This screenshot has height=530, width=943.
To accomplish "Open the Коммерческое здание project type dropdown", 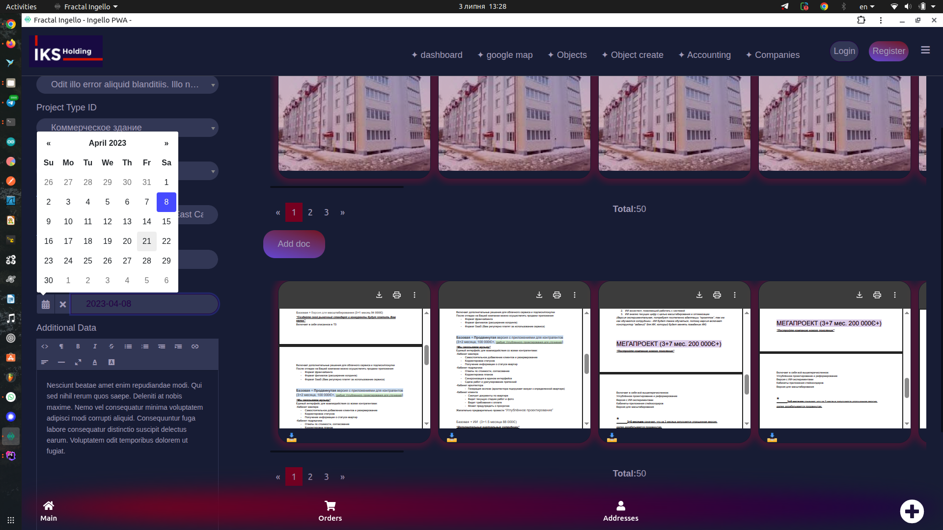I will tap(127, 127).
